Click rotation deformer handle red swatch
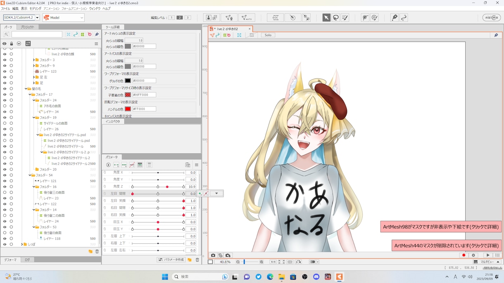 coord(128,109)
